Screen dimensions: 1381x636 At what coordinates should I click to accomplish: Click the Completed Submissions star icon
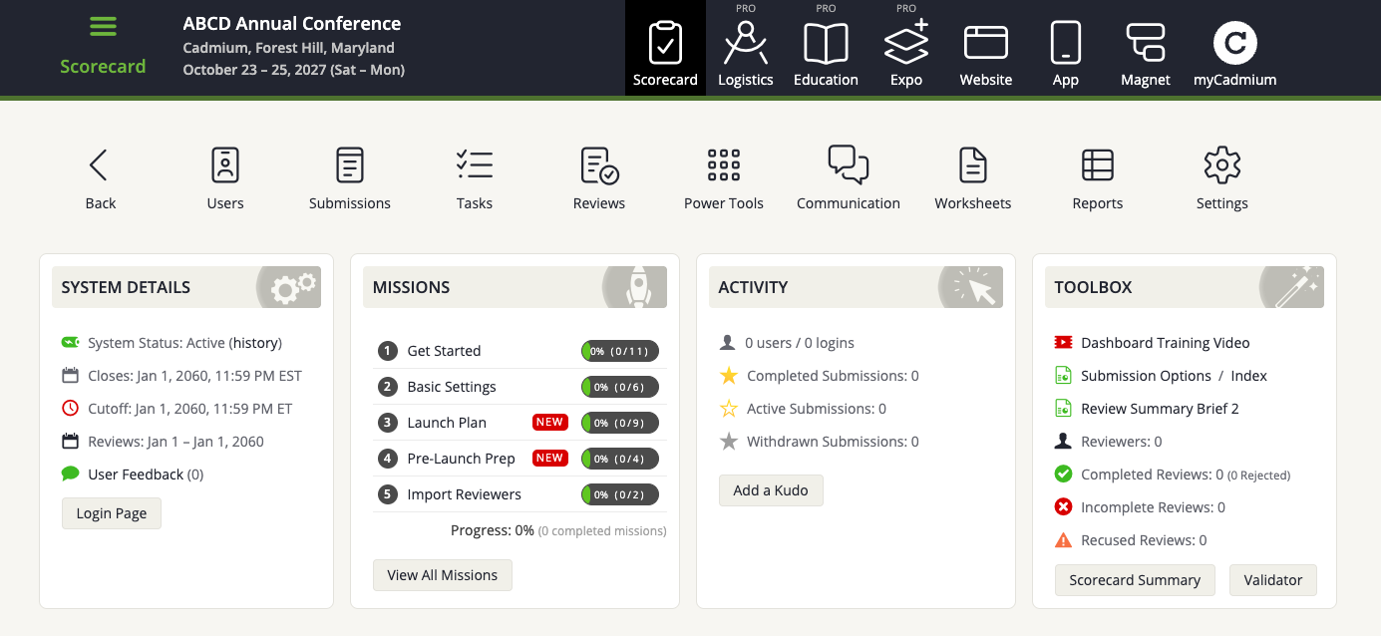pyautogui.click(x=729, y=376)
